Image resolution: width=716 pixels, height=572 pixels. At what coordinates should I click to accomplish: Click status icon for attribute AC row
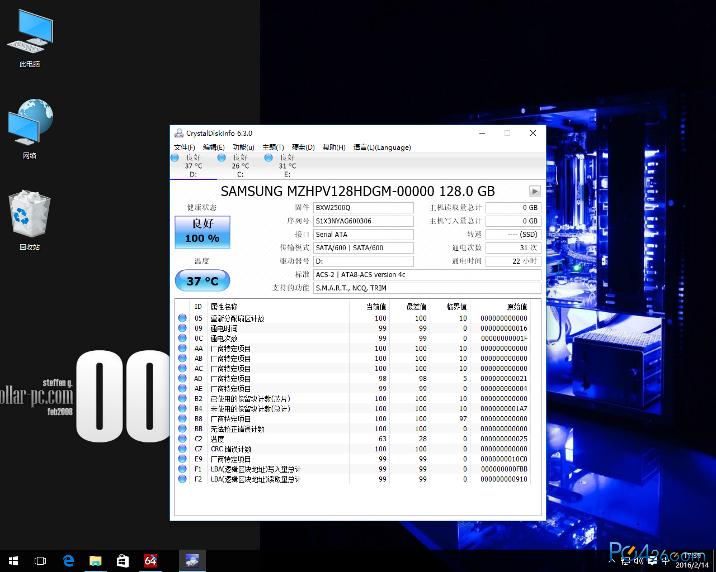[182, 368]
